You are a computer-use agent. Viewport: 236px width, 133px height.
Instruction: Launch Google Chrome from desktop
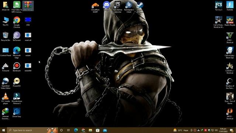click(x=17, y=22)
